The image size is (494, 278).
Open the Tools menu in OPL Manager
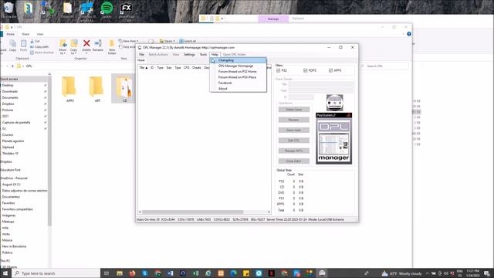pos(203,55)
